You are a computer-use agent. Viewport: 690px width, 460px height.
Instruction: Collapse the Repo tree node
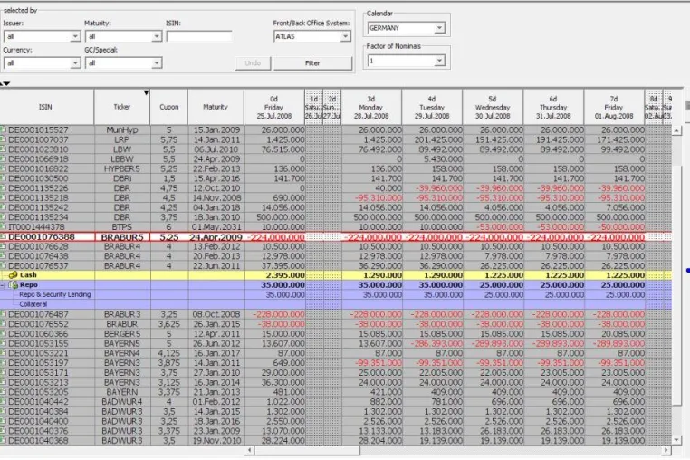tap(3, 285)
